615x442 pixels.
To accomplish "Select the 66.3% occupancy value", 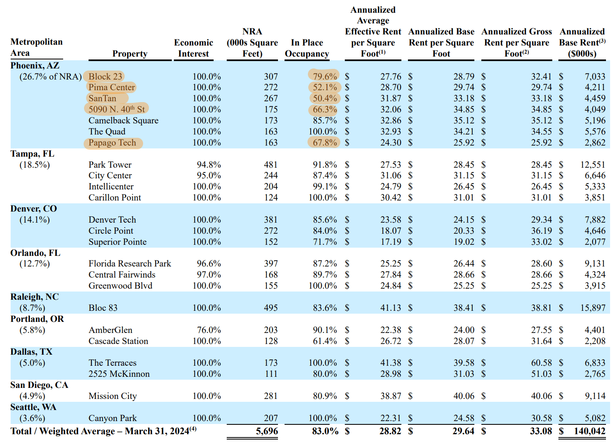I will tap(325, 109).
